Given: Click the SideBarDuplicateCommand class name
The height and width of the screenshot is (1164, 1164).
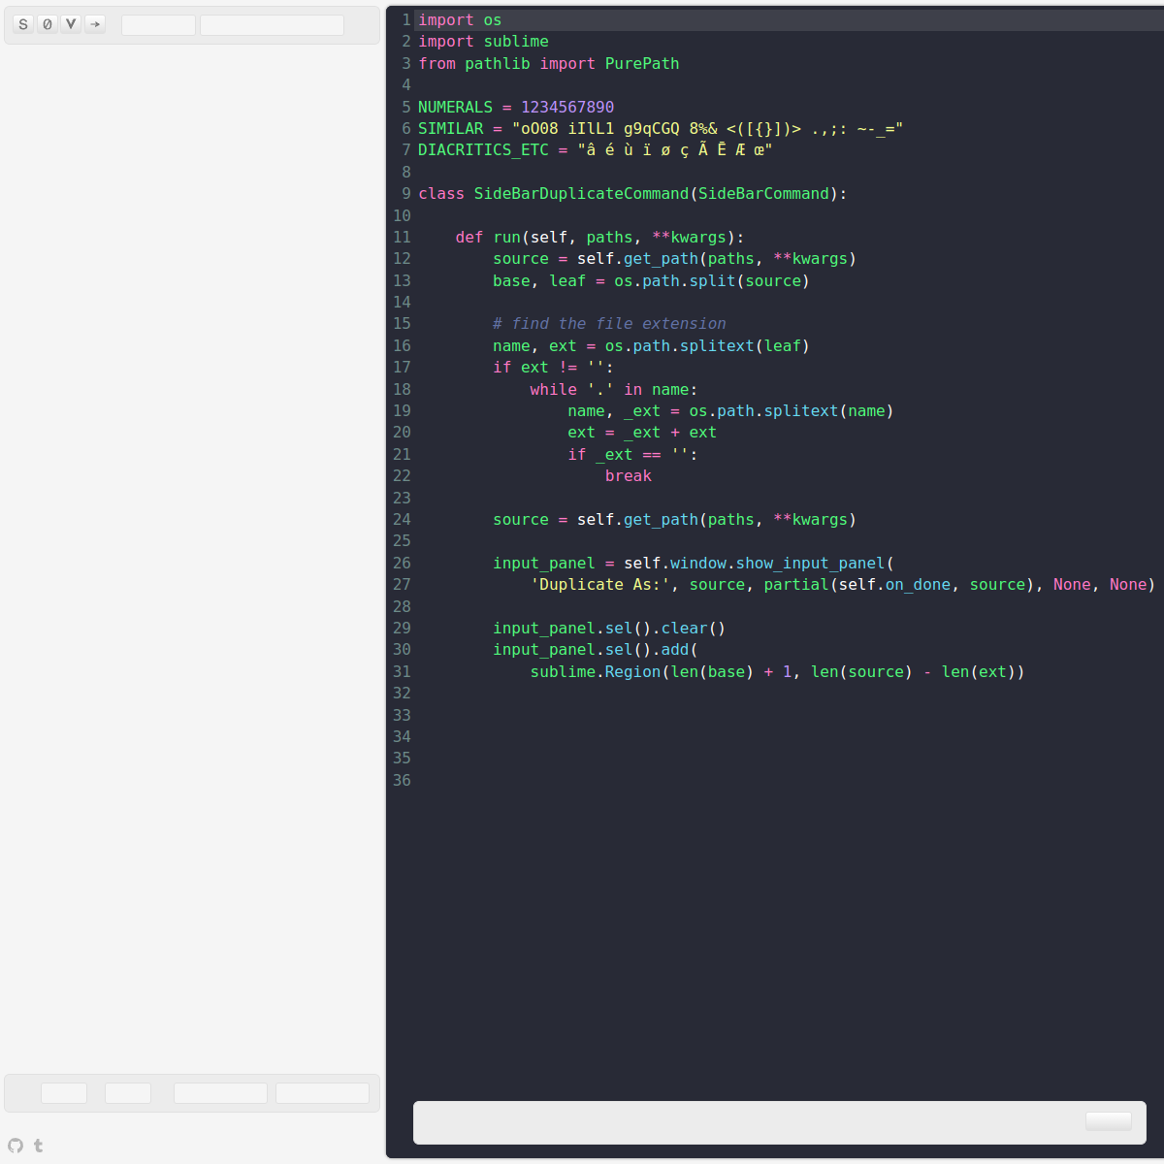Looking at the screenshot, I should [580, 193].
